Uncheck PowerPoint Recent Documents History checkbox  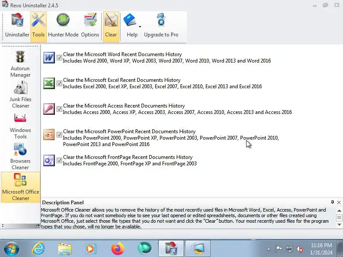pyautogui.click(x=59, y=134)
